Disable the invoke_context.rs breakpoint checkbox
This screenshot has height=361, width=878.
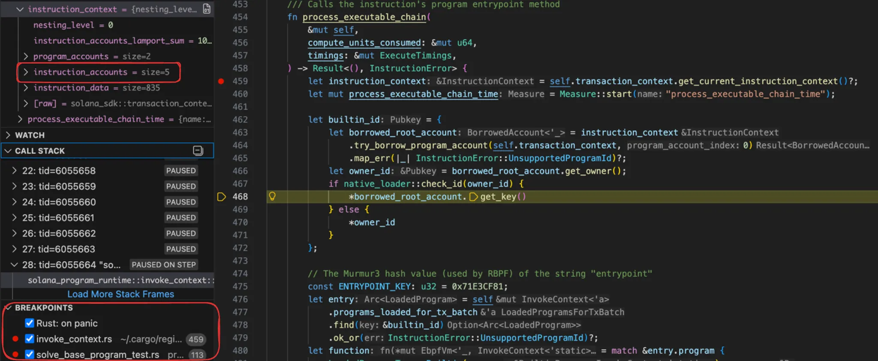pos(30,339)
